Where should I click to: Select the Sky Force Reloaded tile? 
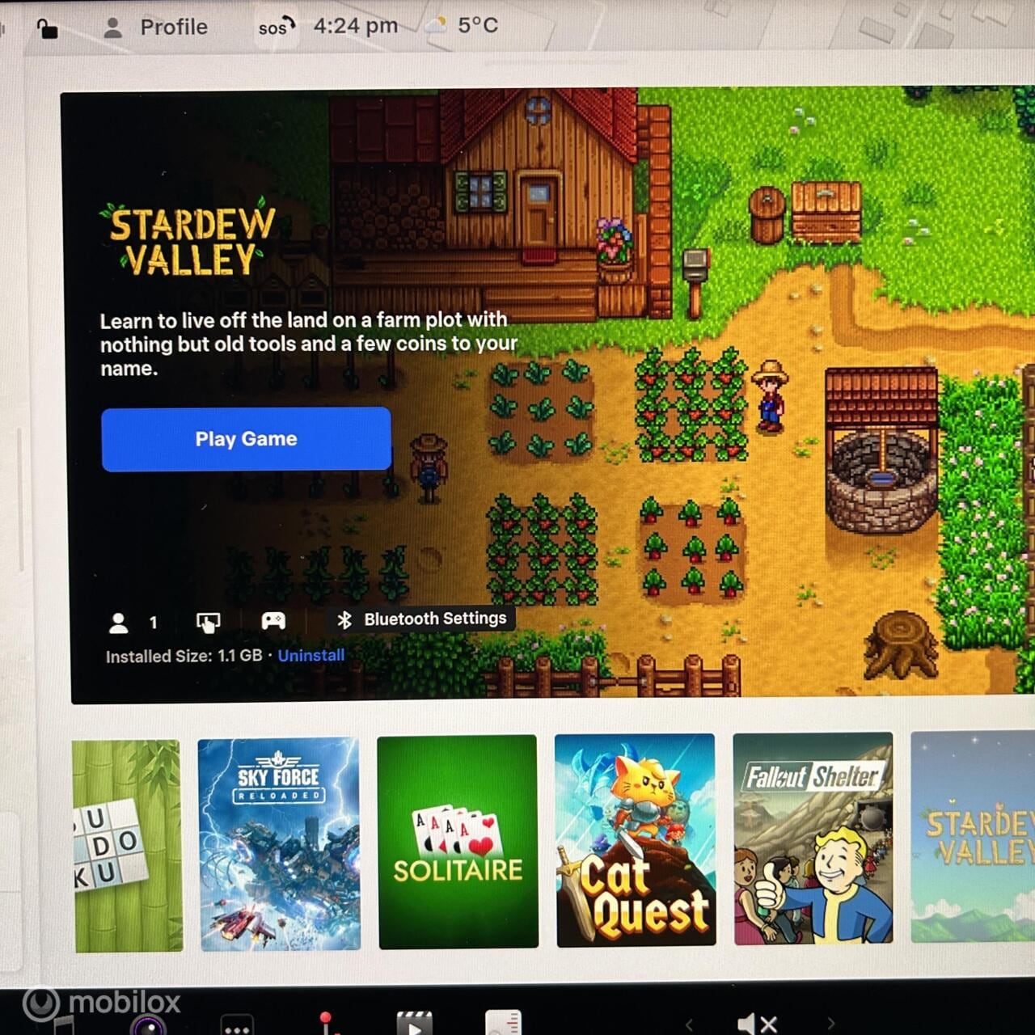[279, 843]
